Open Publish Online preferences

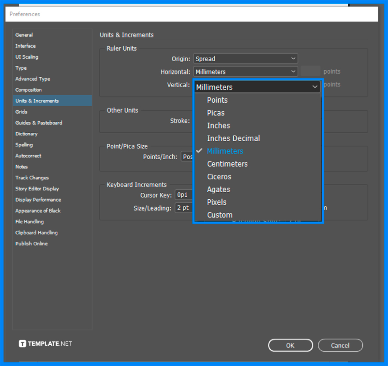31,243
